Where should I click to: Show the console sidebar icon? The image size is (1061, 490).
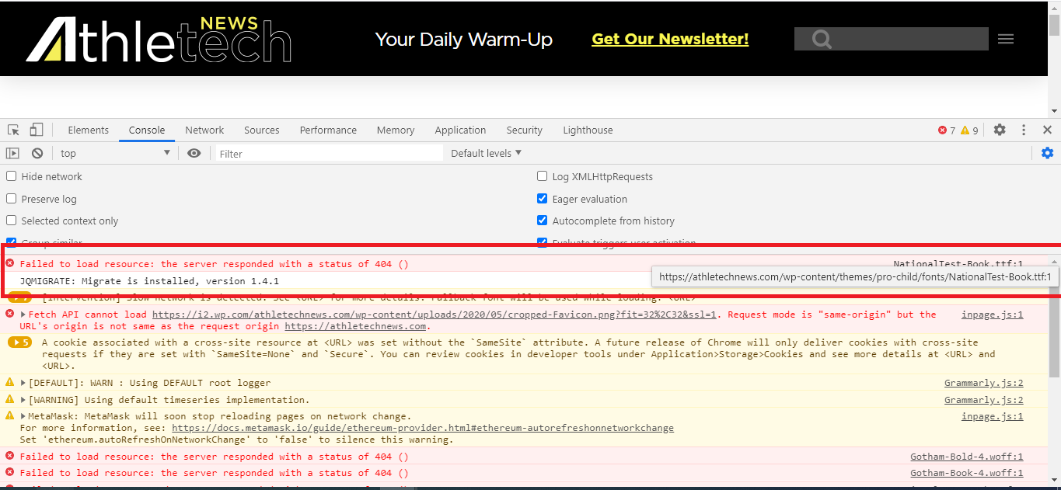tap(12, 153)
